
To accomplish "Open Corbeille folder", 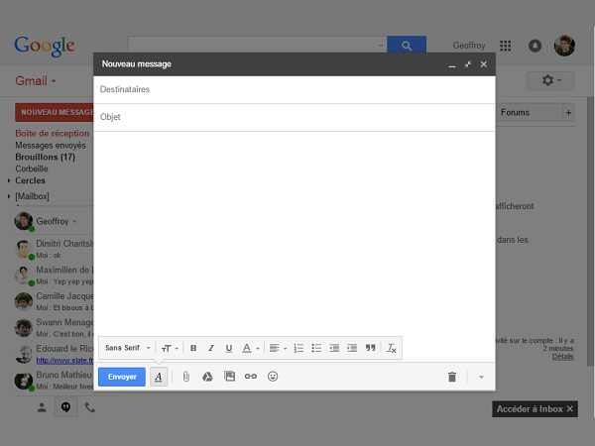I will [x=32, y=168].
